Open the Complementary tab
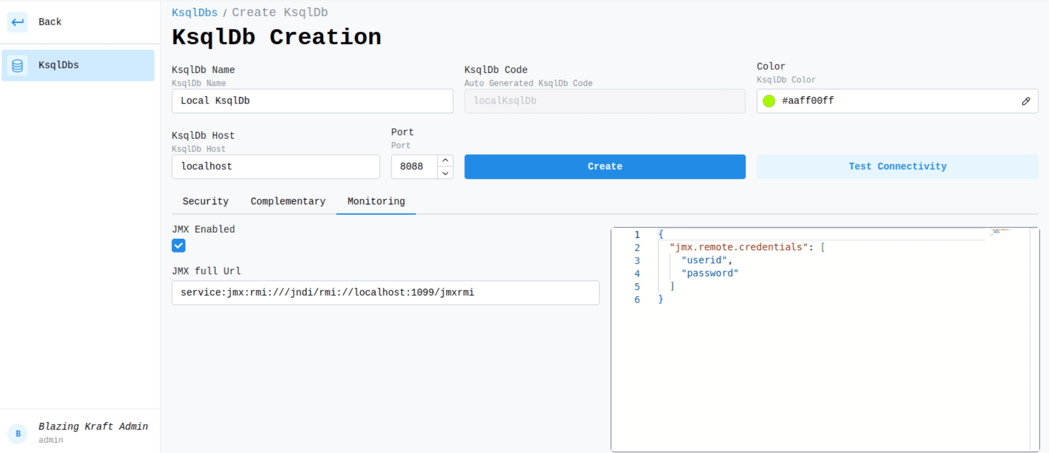The image size is (1049, 453). coord(288,201)
